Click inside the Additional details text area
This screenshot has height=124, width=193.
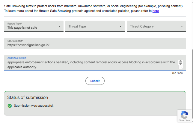point(90,65)
